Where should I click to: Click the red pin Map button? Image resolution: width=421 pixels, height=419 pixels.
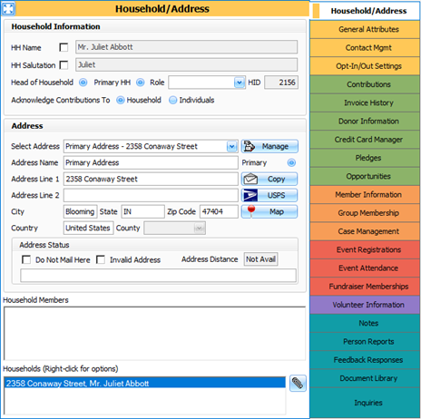point(269,211)
